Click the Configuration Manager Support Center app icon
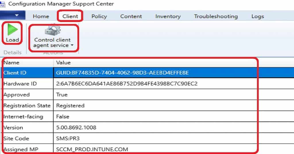 tap(3, 4)
